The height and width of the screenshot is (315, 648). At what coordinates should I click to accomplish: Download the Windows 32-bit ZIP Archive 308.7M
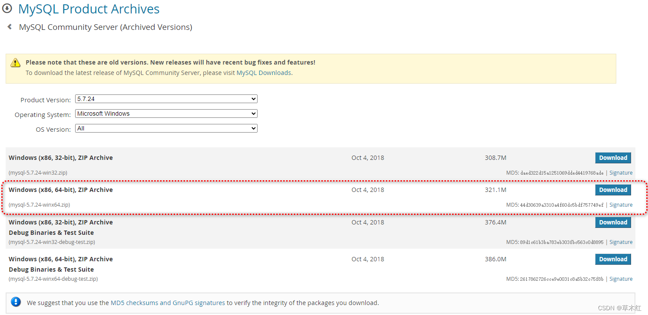(x=613, y=158)
